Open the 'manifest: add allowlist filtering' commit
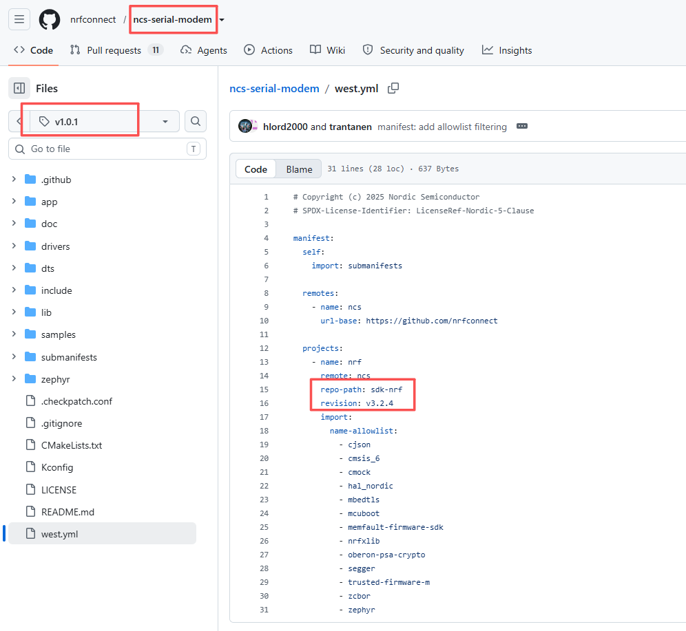This screenshot has height=631, width=686. tap(442, 127)
